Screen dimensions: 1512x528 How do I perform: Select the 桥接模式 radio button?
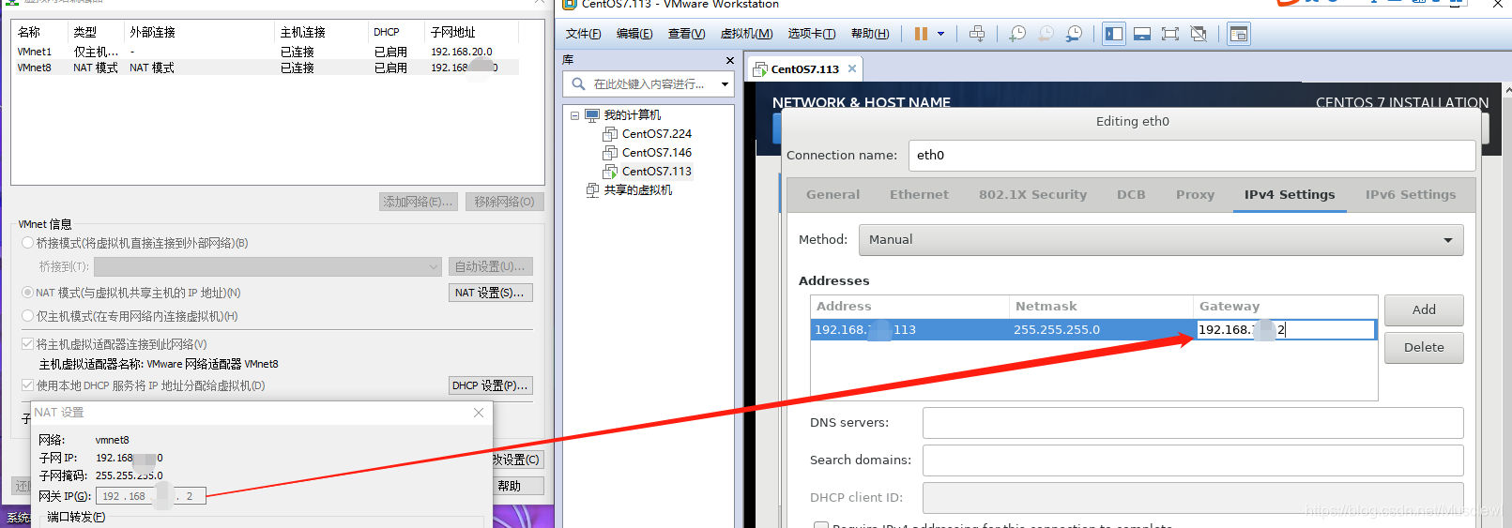(x=28, y=243)
